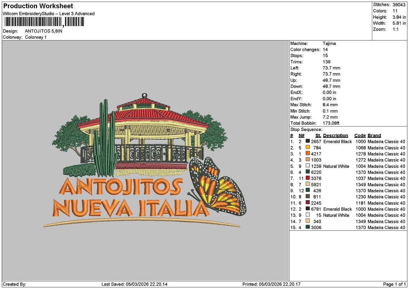Click the 'Page 1 of 1' footer text
409x289 pixels.
[x=394, y=284]
